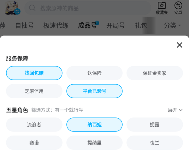Close the filter panel with X
Image resolution: width=189 pixels, height=152 pixels.
[180, 45]
